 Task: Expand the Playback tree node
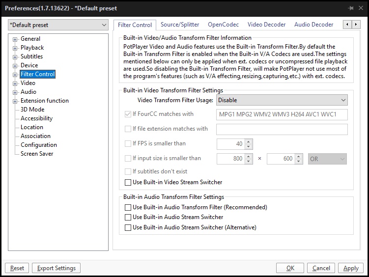coord(15,48)
